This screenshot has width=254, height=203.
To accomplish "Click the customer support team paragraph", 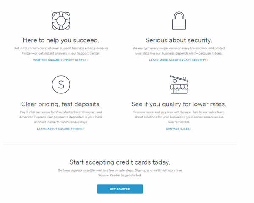I will coord(61,51).
